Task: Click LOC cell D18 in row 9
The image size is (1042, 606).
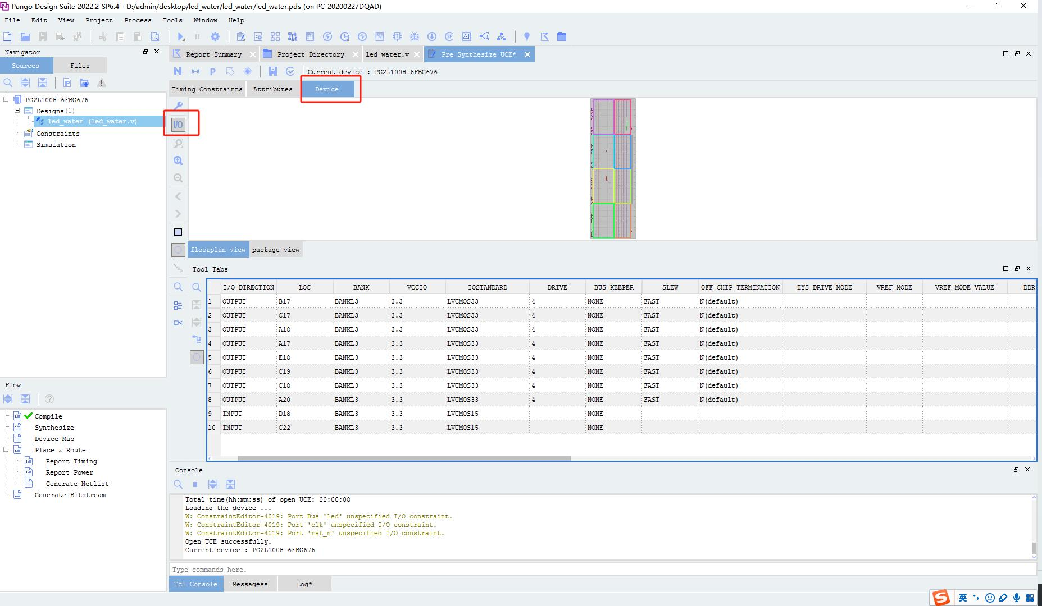Action: tap(305, 414)
